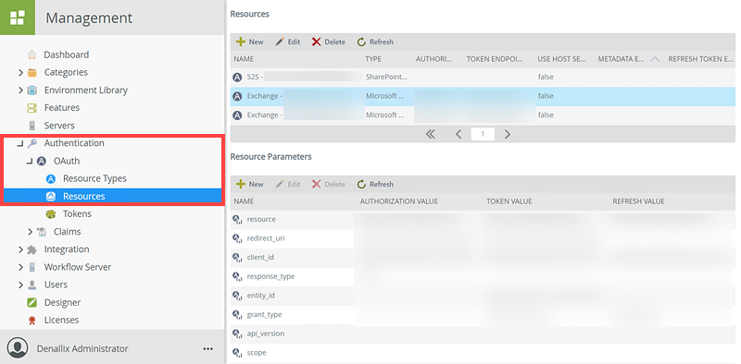Sort by the Metadata column arrow
This screenshot has height=364, width=741.
tap(655, 59)
